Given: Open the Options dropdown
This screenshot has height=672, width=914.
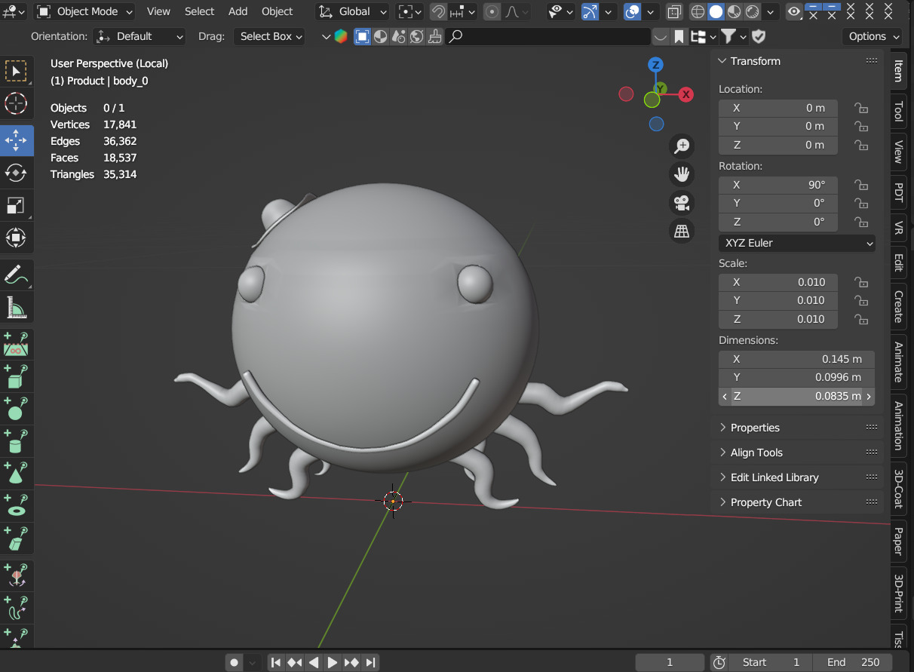Looking at the screenshot, I should (873, 36).
